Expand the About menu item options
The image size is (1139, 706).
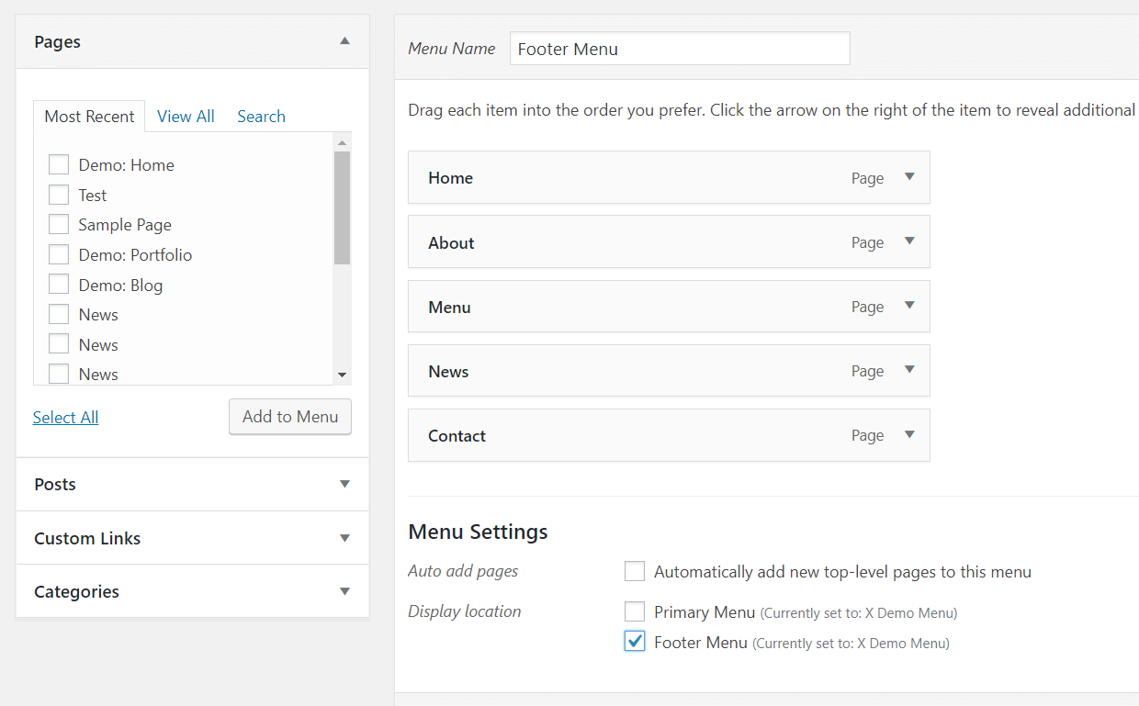(x=909, y=241)
